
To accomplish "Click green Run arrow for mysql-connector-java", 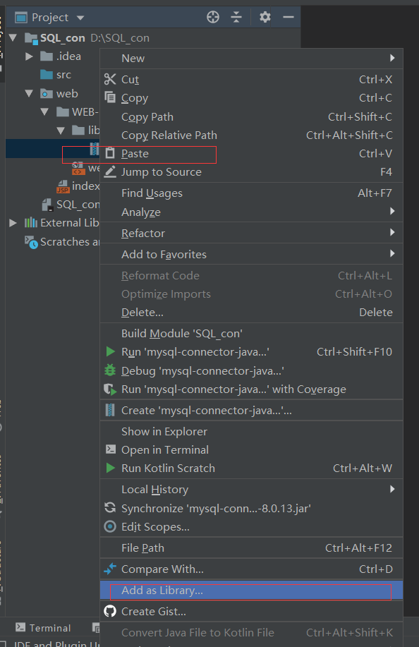I will click(x=110, y=351).
